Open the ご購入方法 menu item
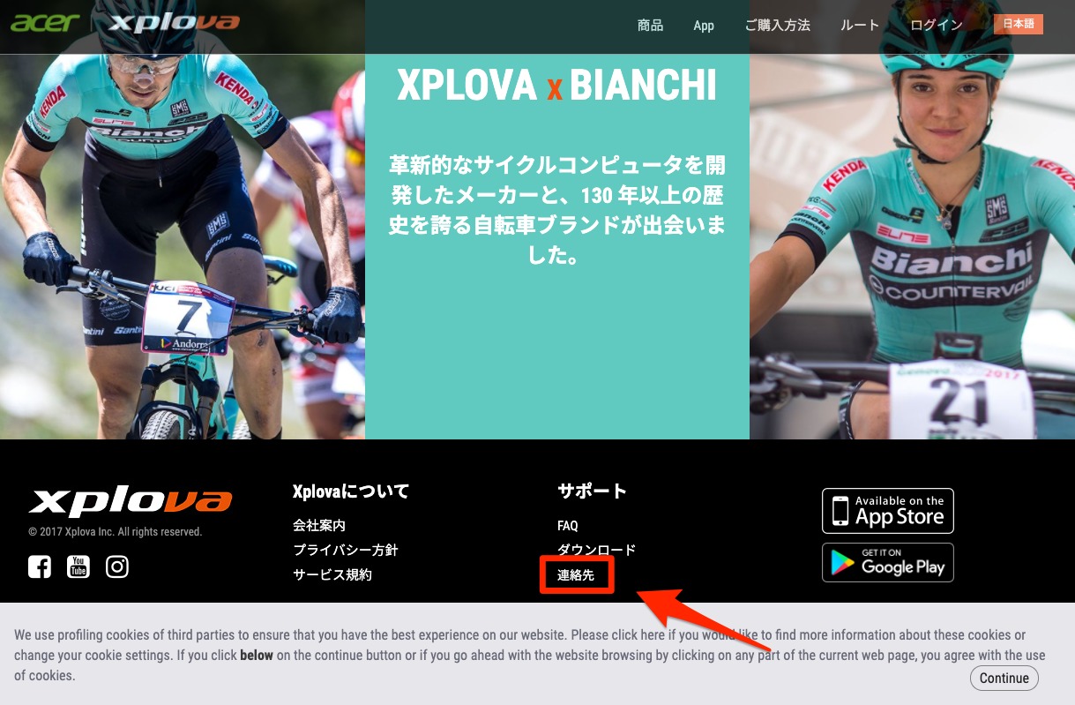 pyautogui.click(x=777, y=26)
